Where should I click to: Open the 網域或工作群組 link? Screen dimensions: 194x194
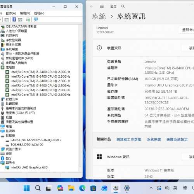pyautogui.click(x=129, y=140)
